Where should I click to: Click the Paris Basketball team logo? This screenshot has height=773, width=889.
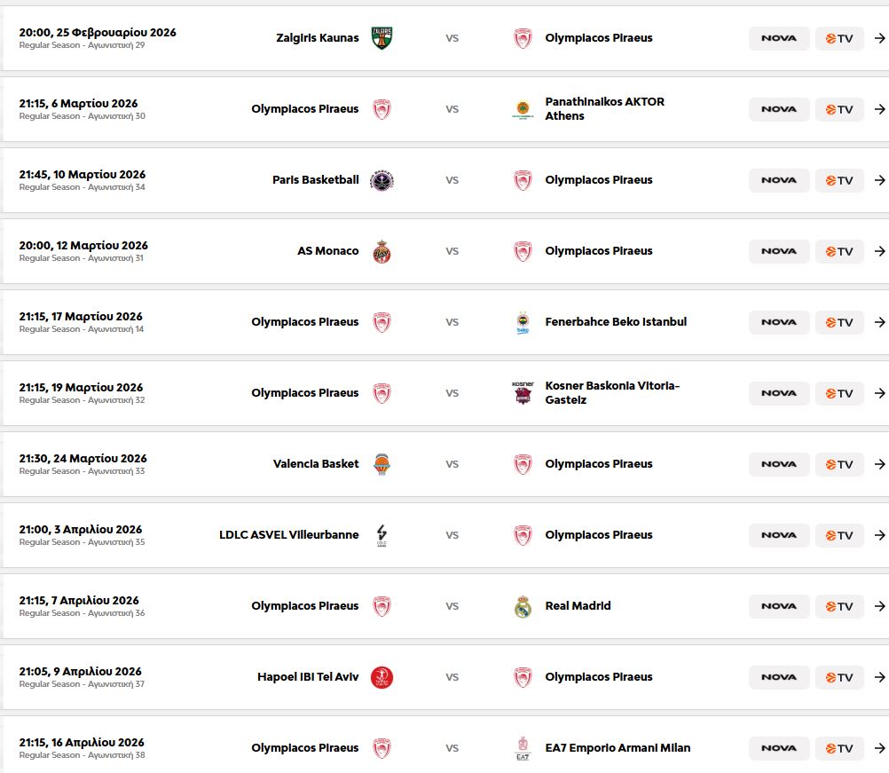382,180
